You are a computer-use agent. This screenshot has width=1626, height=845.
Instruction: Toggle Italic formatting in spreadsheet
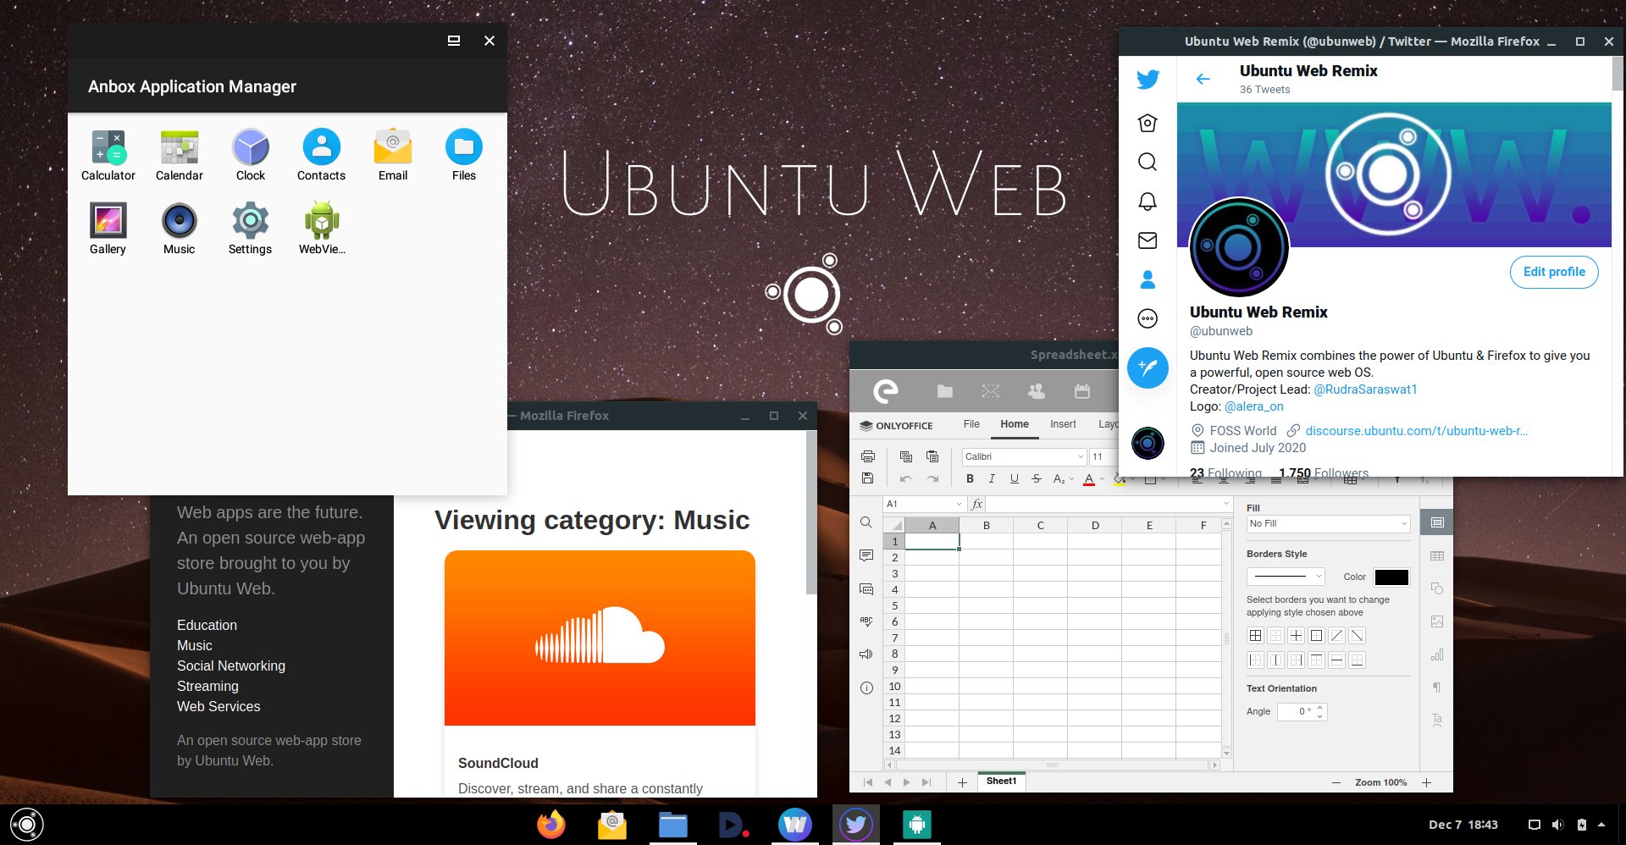992,478
